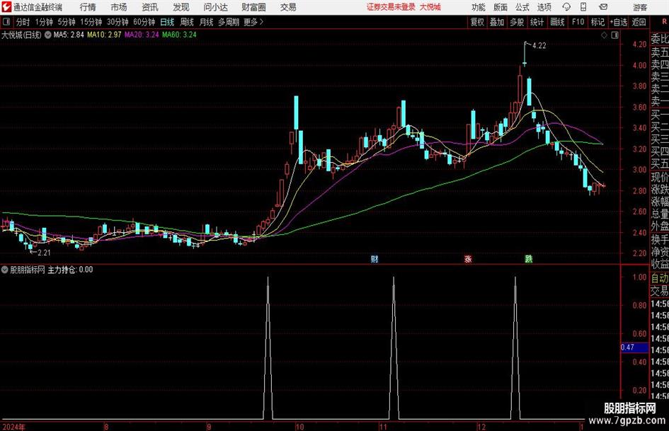
Task: Click the 游客 guest account label
Action: pyautogui.click(x=639, y=7)
